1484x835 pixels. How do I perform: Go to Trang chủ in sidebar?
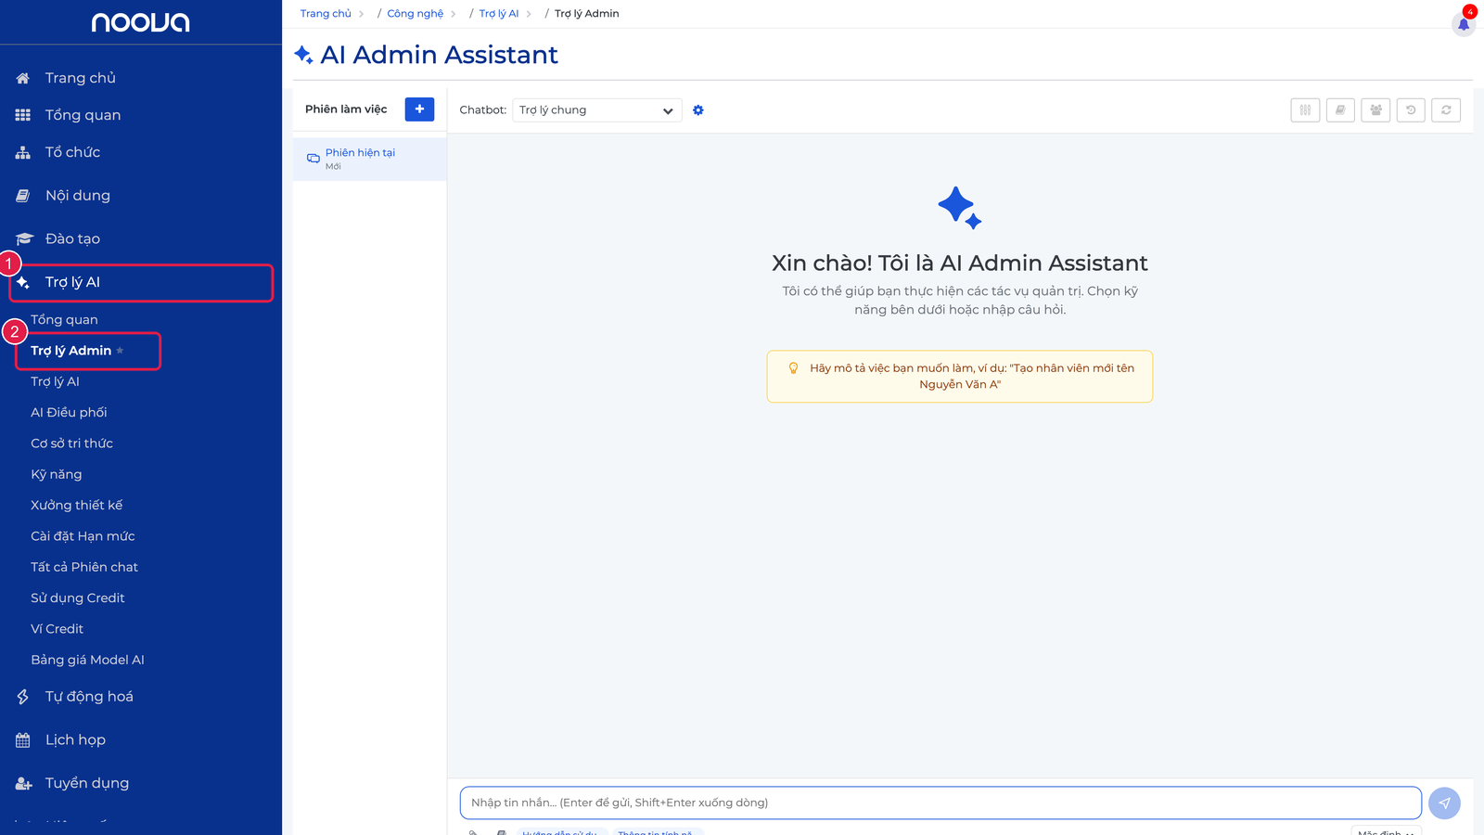[81, 78]
